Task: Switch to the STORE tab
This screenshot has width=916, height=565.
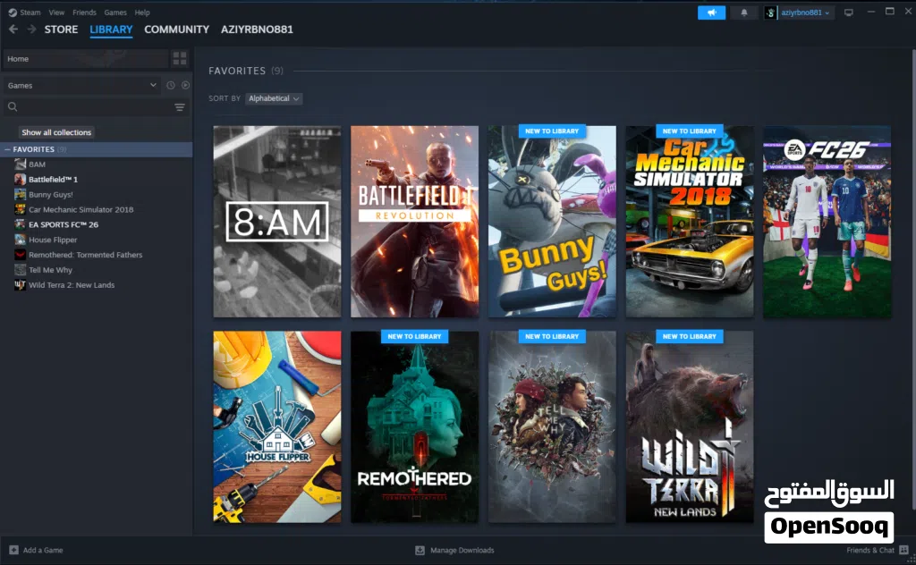Action: [61, 30]
